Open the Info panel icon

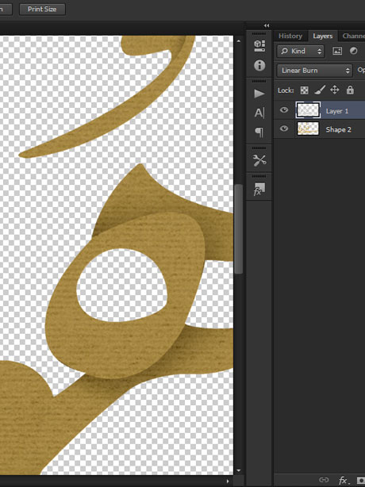259,65
